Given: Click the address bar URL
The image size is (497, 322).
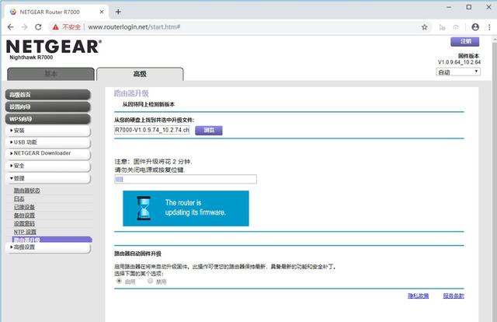Looking at the screenshot, I should (x=134, y=27).
